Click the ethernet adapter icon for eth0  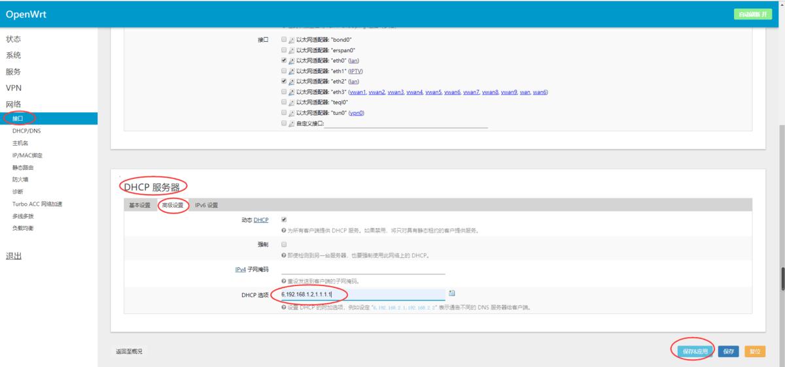(x=292, y=61)
